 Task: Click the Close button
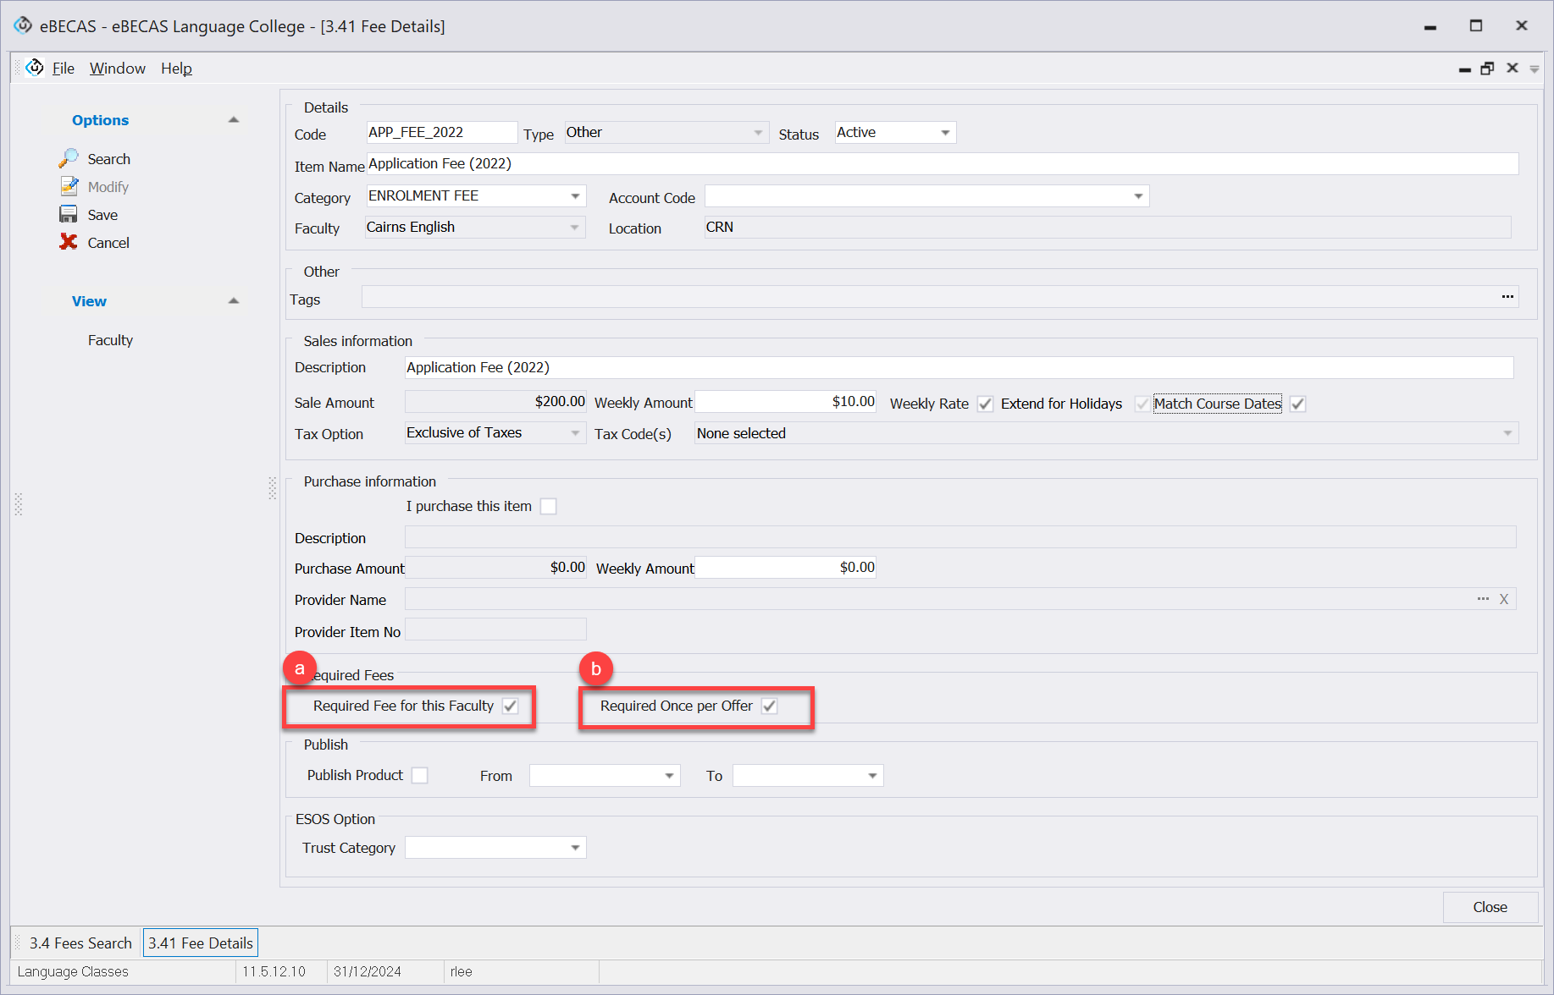click(x=1490, y=907)
